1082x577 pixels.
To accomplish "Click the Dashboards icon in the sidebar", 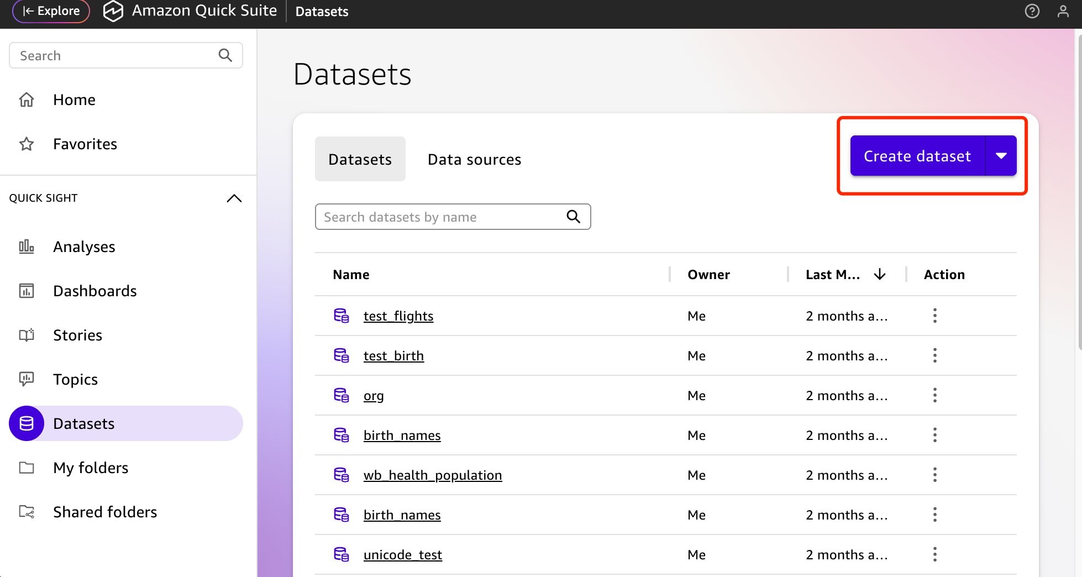I will pos(26,291).
